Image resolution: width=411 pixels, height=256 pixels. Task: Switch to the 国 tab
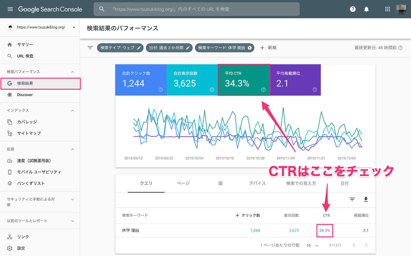point(220,183)
